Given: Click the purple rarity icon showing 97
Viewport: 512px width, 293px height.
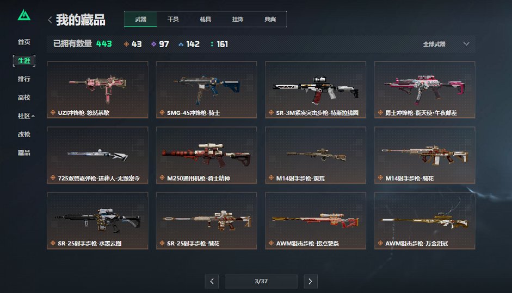Looking at the screenshot, I should pos(153,44).
